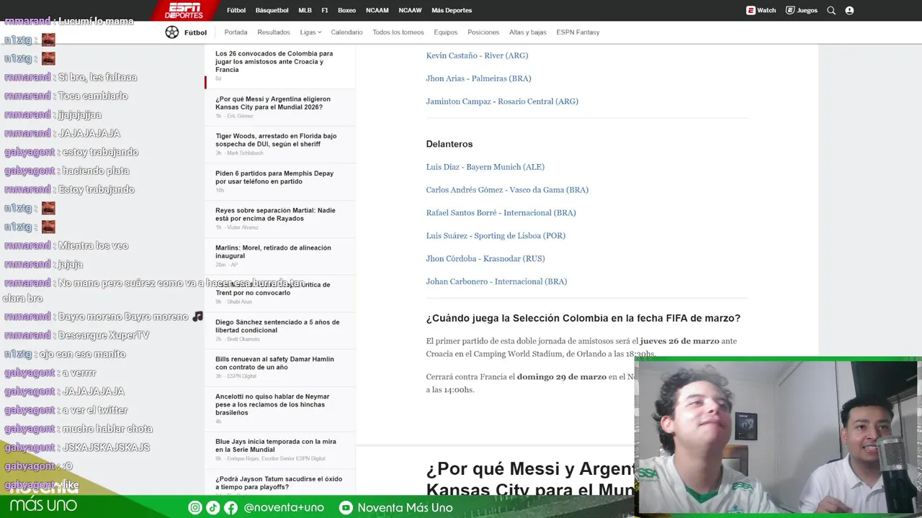Select MLB in the top navigation

point(305,11)
